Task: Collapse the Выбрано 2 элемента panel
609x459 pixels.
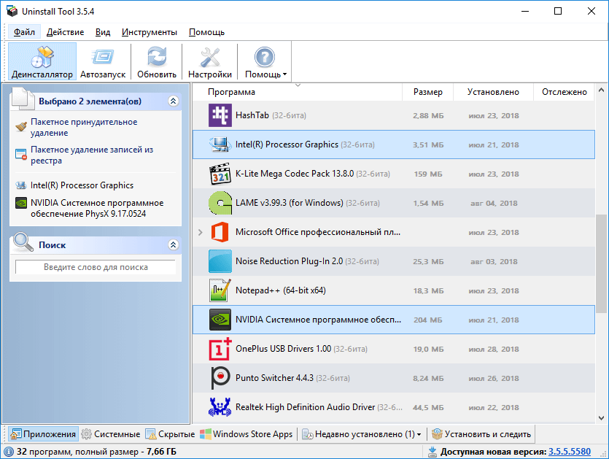Action: [173, 101]
